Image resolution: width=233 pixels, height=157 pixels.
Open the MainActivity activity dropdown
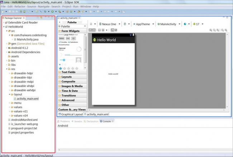179,24
